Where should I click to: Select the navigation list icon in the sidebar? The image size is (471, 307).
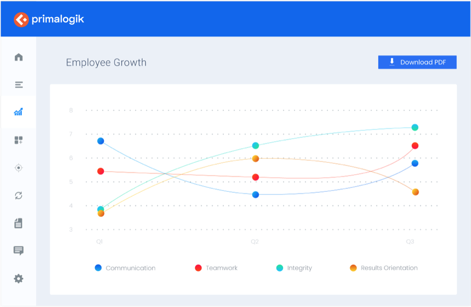coord(18,85)
